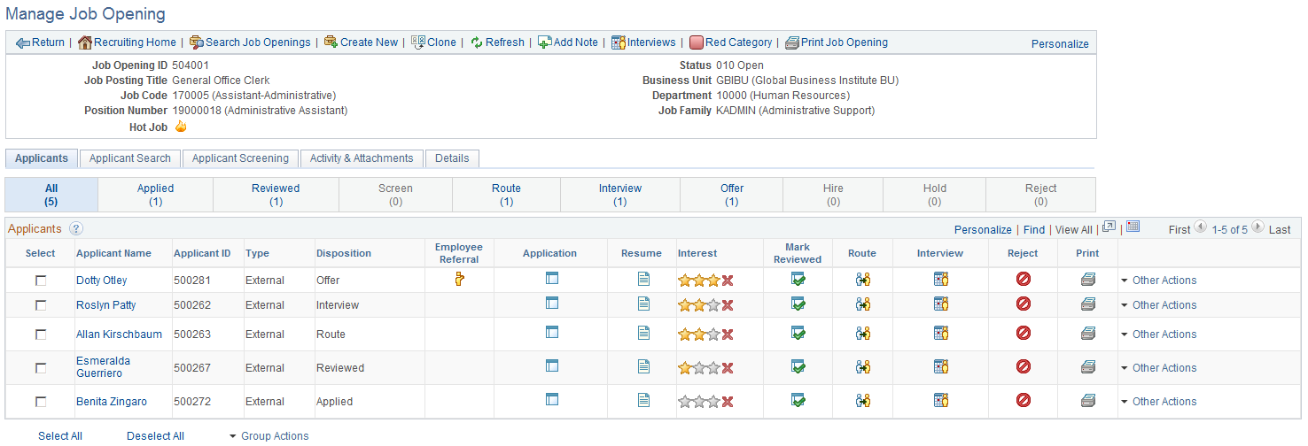Click Select All link

point(60,436)
